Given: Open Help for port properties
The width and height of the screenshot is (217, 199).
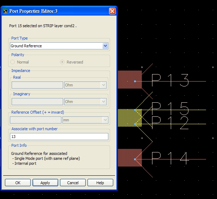Looking at the screenshot, I should pyautogui.click(x=100, y=183).
